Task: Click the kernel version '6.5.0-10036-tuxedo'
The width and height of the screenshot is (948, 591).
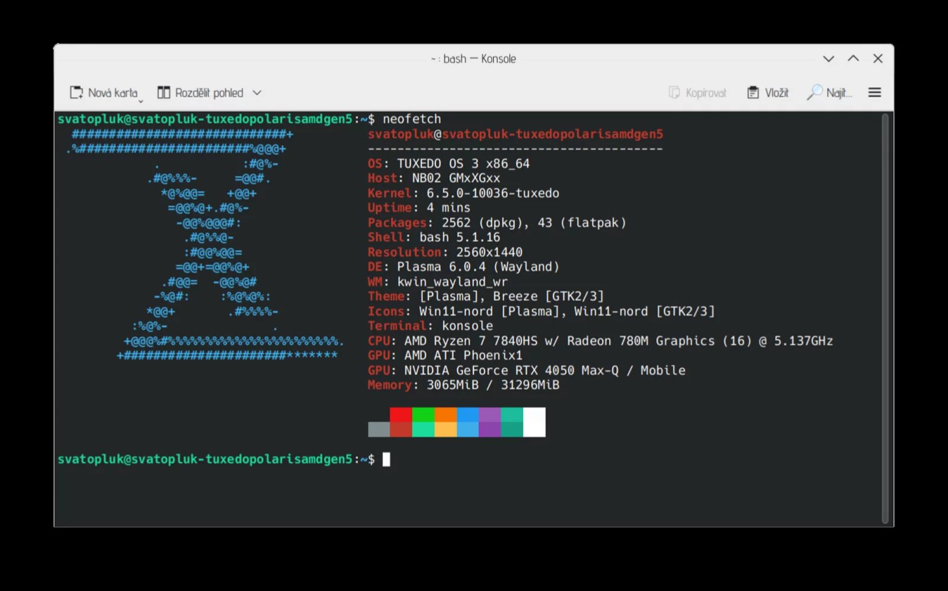Action: (x=493, y=193)
